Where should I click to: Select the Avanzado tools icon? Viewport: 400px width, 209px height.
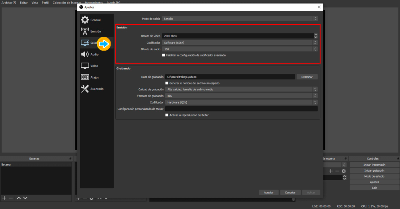tap(85, 89)
